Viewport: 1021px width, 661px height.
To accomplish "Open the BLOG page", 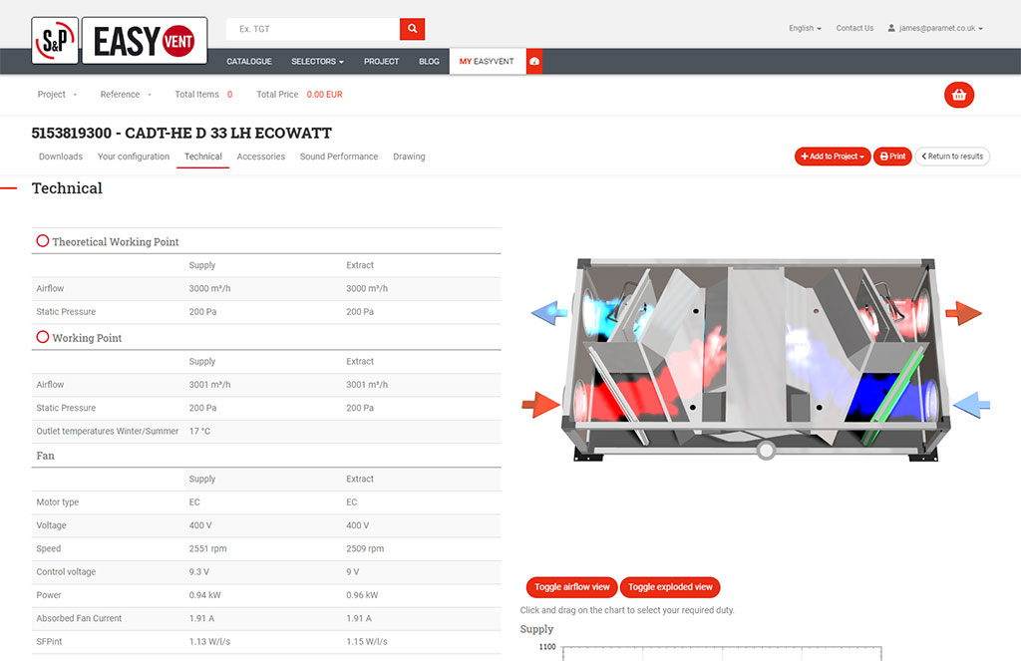I will [x=429, y=61].
